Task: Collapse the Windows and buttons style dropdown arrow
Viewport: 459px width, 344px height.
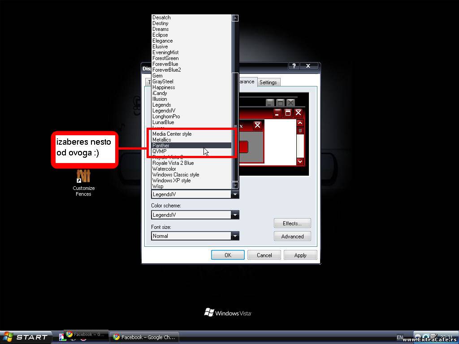Action: pos(235,194)
